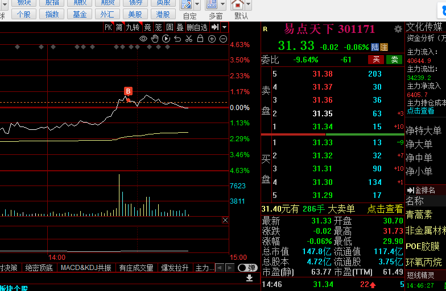
Task: Select sell-level 2 price 31.35
Action: pyautogui.click(x=323, y=113)
